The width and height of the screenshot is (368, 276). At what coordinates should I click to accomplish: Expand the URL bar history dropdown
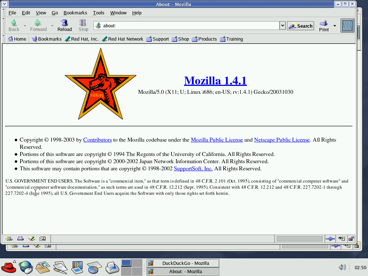point(282,26)
